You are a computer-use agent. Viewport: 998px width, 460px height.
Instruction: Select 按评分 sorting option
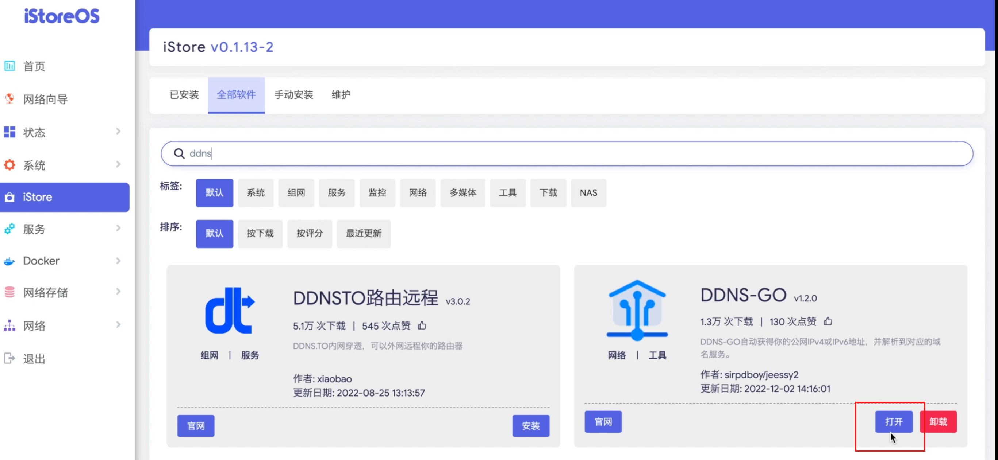(x=309, y=234)
